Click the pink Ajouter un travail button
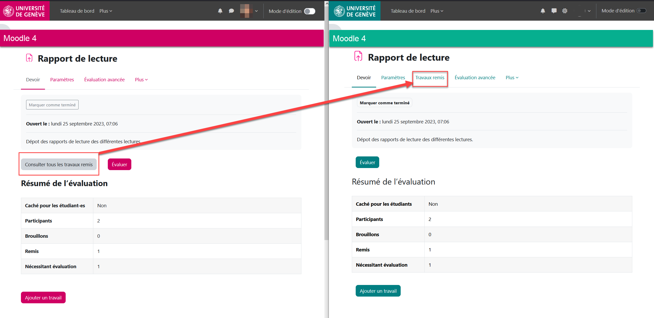 pos(43,298)
